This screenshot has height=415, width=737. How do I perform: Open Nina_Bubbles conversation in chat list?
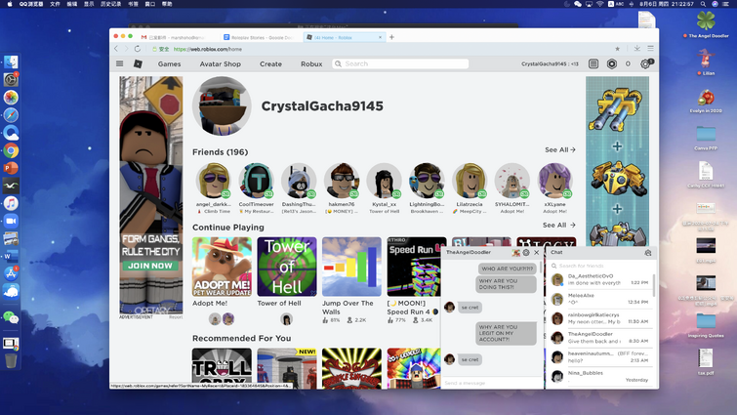coord(601,377)
